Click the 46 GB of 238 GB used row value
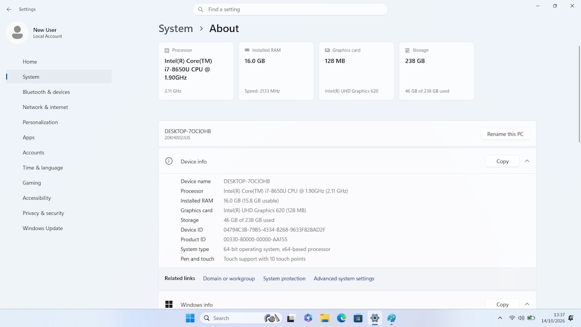Viewport: 581px width, 327px height. (x=249, y=220)
